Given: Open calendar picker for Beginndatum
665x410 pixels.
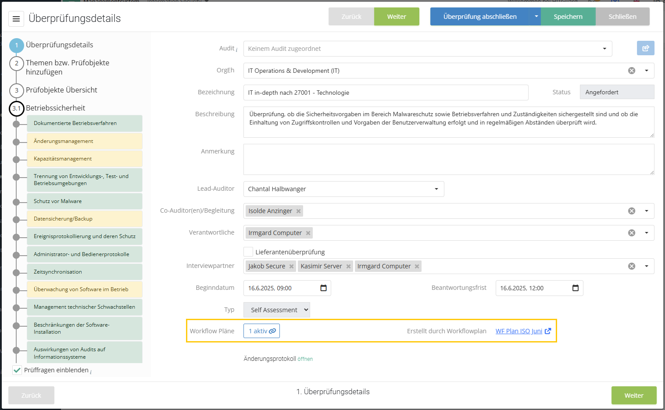Looking at the screenshot, I should (323, 288).
